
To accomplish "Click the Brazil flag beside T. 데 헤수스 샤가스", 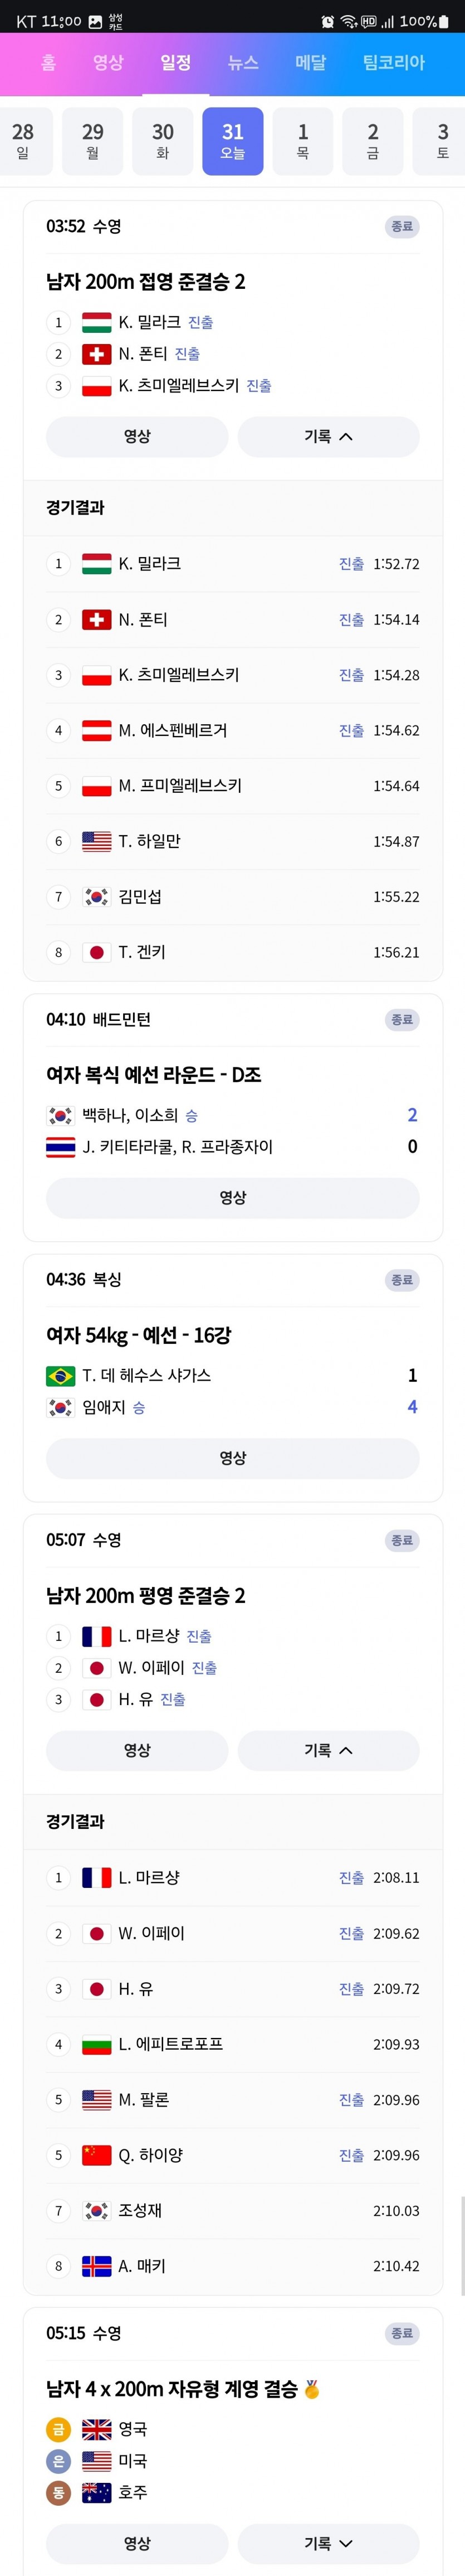I will (x=61, y=1376).
